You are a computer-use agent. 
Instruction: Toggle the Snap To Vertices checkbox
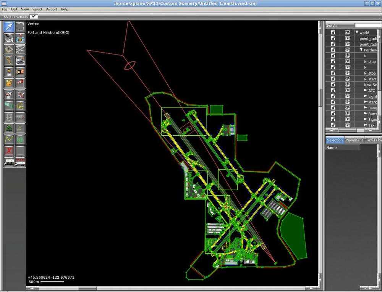pos(34,16)
